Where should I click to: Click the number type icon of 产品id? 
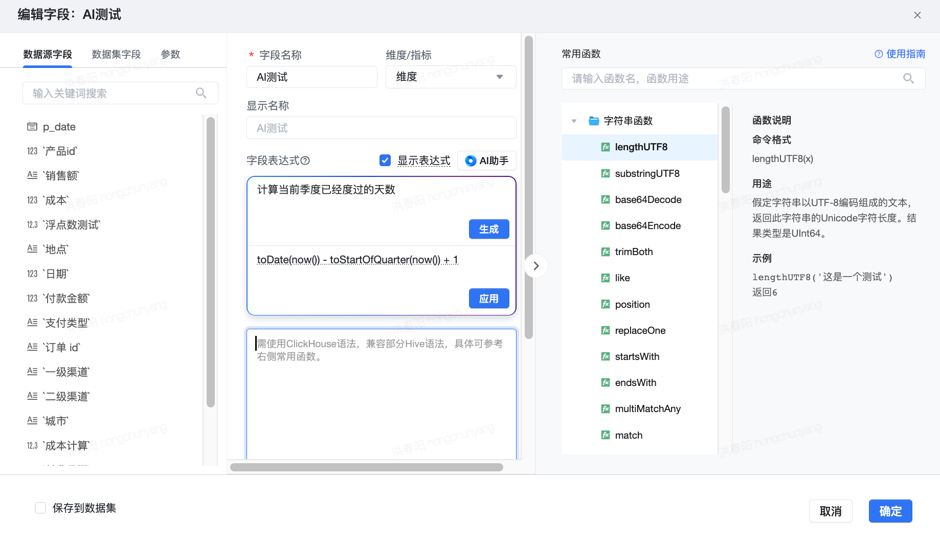click(32, 151)
